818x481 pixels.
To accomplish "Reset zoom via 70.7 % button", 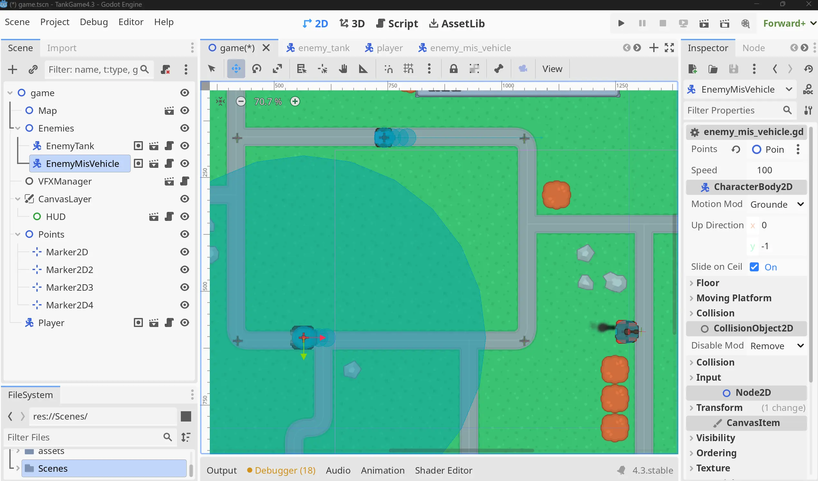I will [268, 102].
